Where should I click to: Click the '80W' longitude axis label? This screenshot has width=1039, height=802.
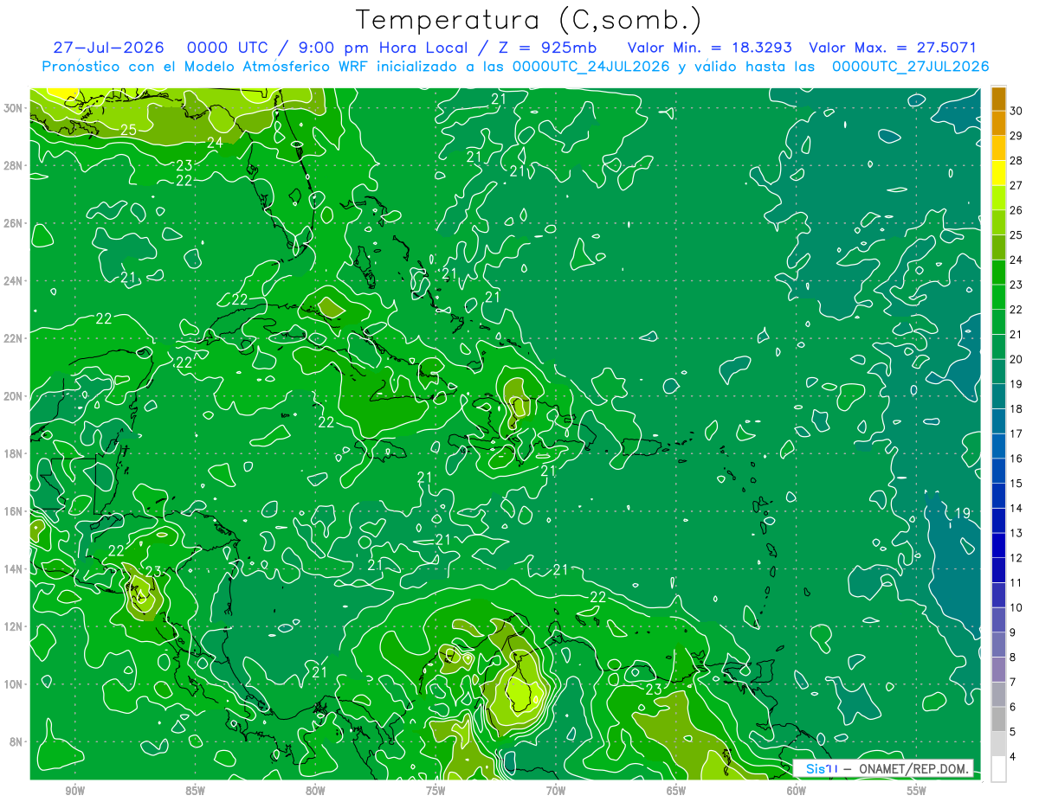pyautogui.click(x=315, y=791)
